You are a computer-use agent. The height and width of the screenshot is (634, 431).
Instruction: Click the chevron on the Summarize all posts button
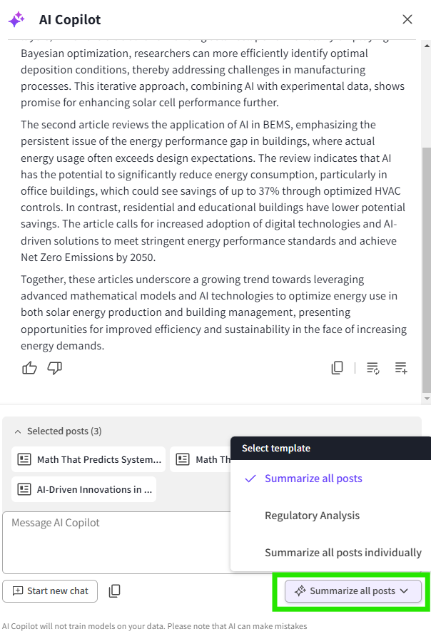click(x=404, y=590)
